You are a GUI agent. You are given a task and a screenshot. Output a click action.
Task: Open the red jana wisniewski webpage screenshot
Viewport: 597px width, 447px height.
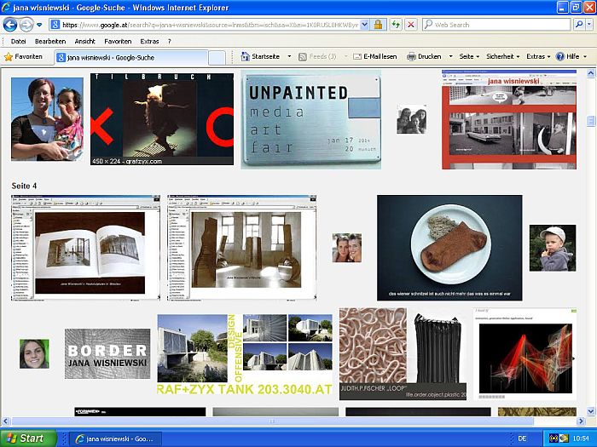point(509,119)
